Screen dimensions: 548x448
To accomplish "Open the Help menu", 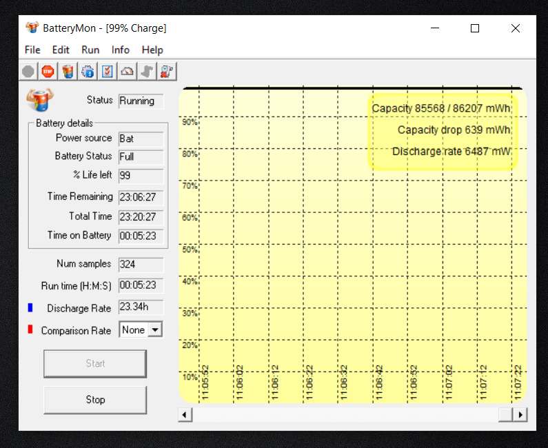I will tap(152, 50).
